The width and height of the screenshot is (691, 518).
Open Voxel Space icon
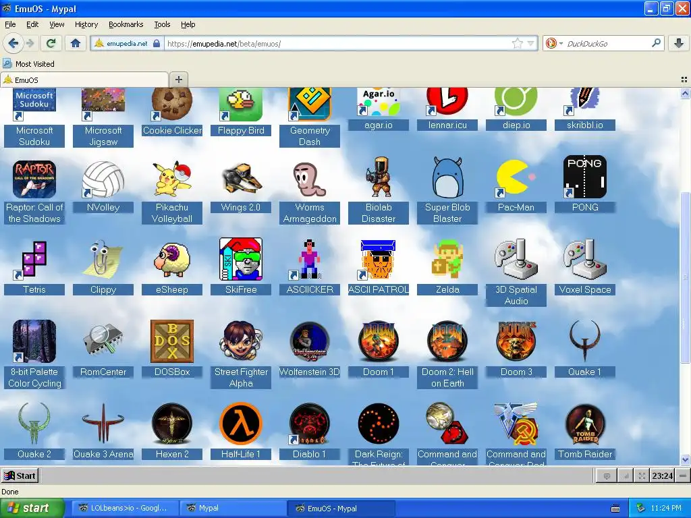(585, 259)
